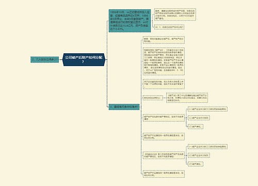Select the bottom-most 破产财产不足清偿 node
Image resolution: width=258 pixels, height=186 pixels.
tap(164, 174)
